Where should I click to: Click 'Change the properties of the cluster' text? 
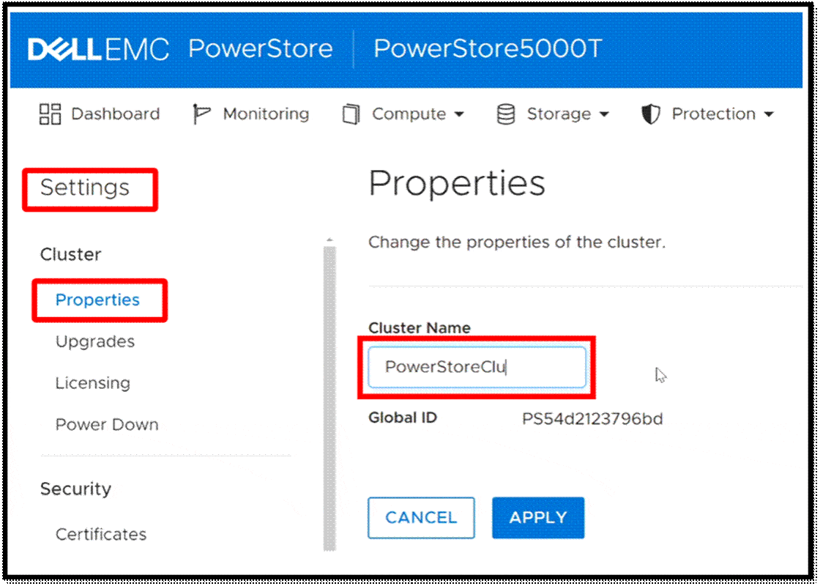(517, 242)
